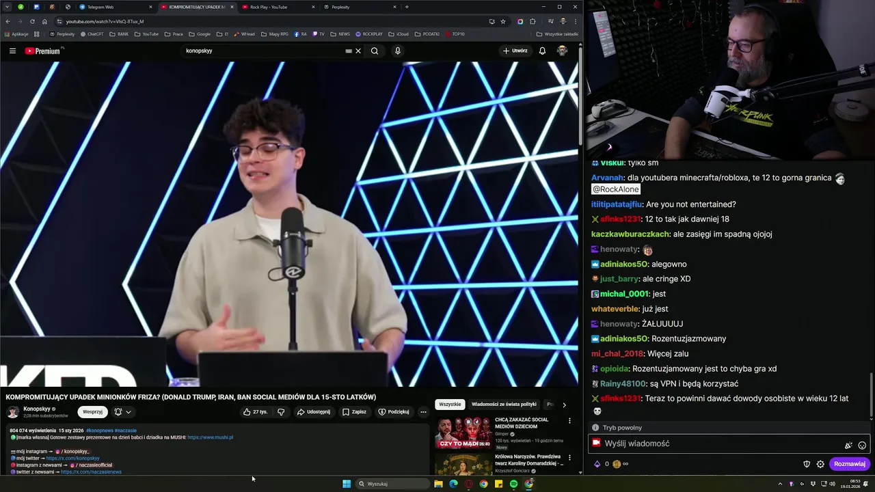Image resolution: width=875 pixels, height=492 pixels.
Task: Open File Explorer from taskbar
Action: pos(438,484)
